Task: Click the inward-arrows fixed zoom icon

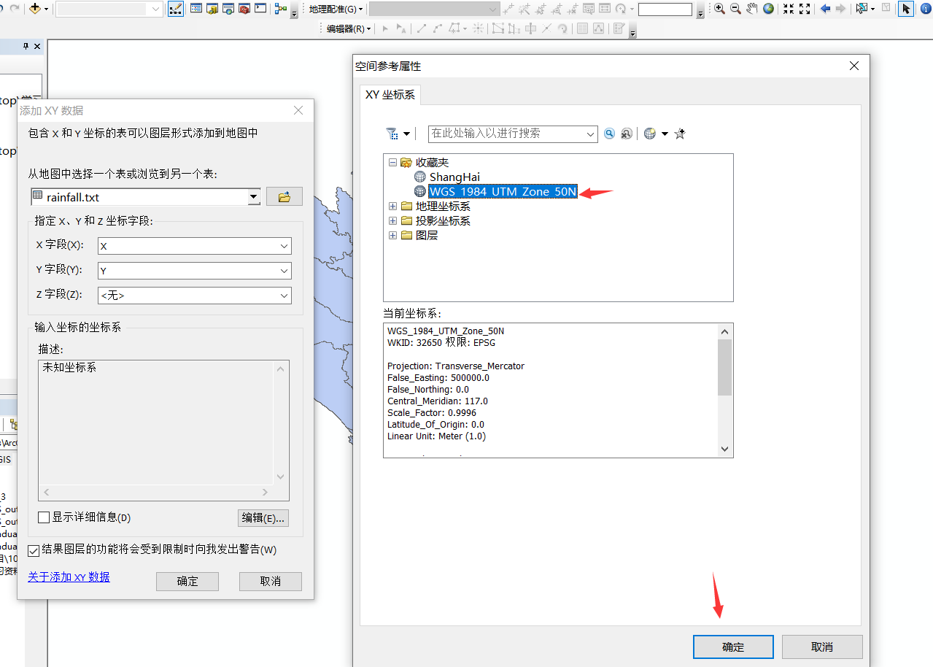Action: tap(788, 9)
